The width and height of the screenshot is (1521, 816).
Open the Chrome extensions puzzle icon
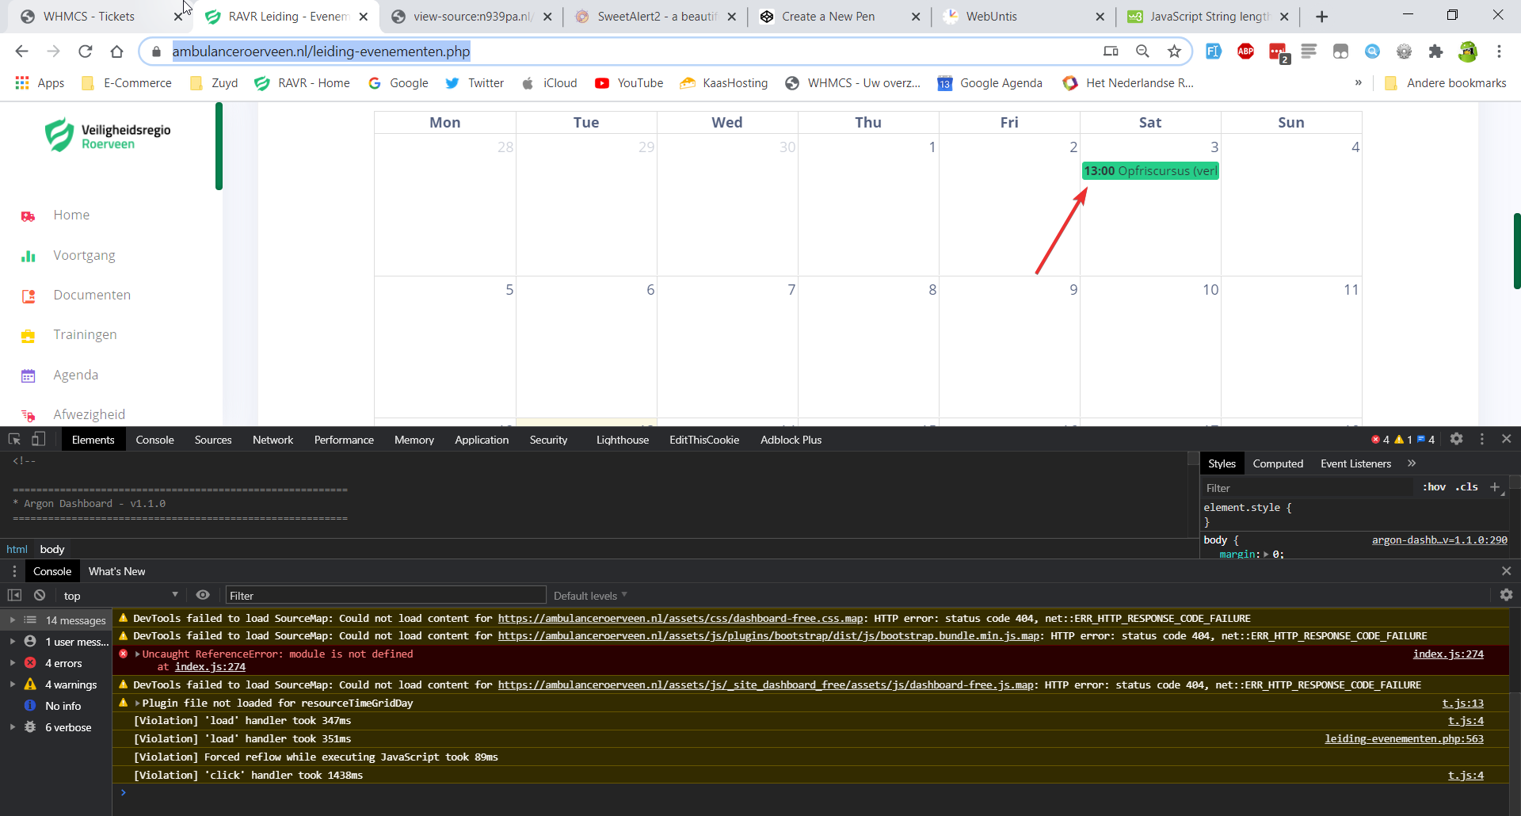[x=1435, y=51]
